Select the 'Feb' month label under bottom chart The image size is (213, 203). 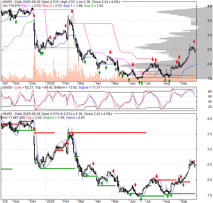[x=66, y=201]
